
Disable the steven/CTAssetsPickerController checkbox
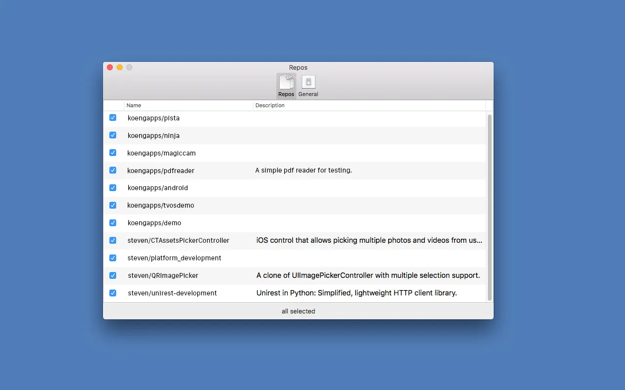pos(113,240)
